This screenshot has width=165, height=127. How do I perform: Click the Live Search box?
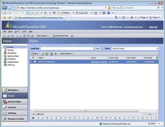(139, 8)
